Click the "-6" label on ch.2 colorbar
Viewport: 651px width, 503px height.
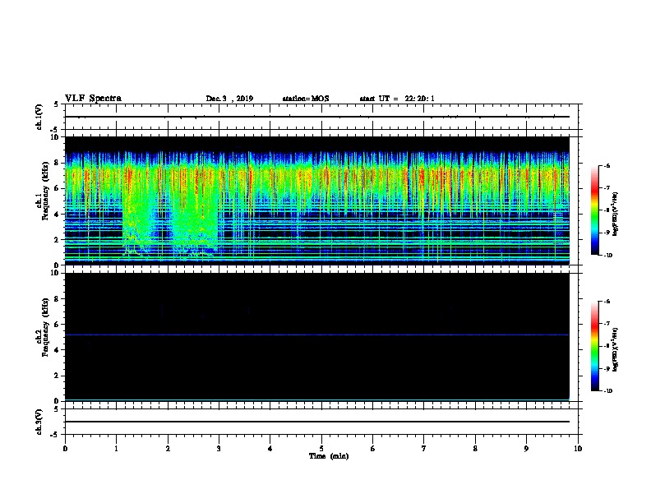607,302
